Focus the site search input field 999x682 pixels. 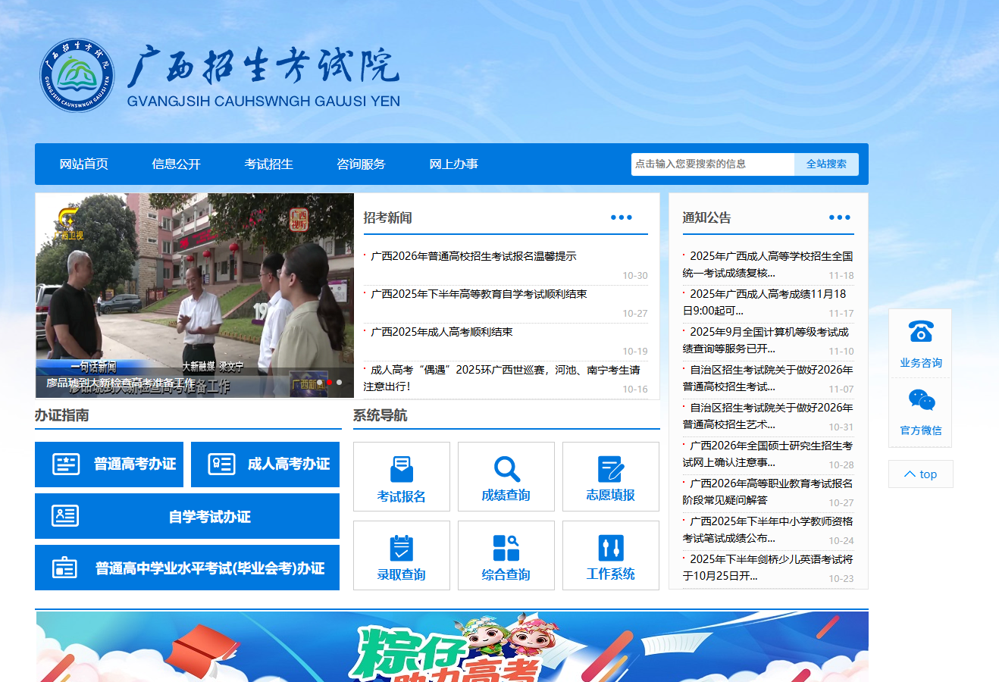pyautogui.click(x=712, y=164)
